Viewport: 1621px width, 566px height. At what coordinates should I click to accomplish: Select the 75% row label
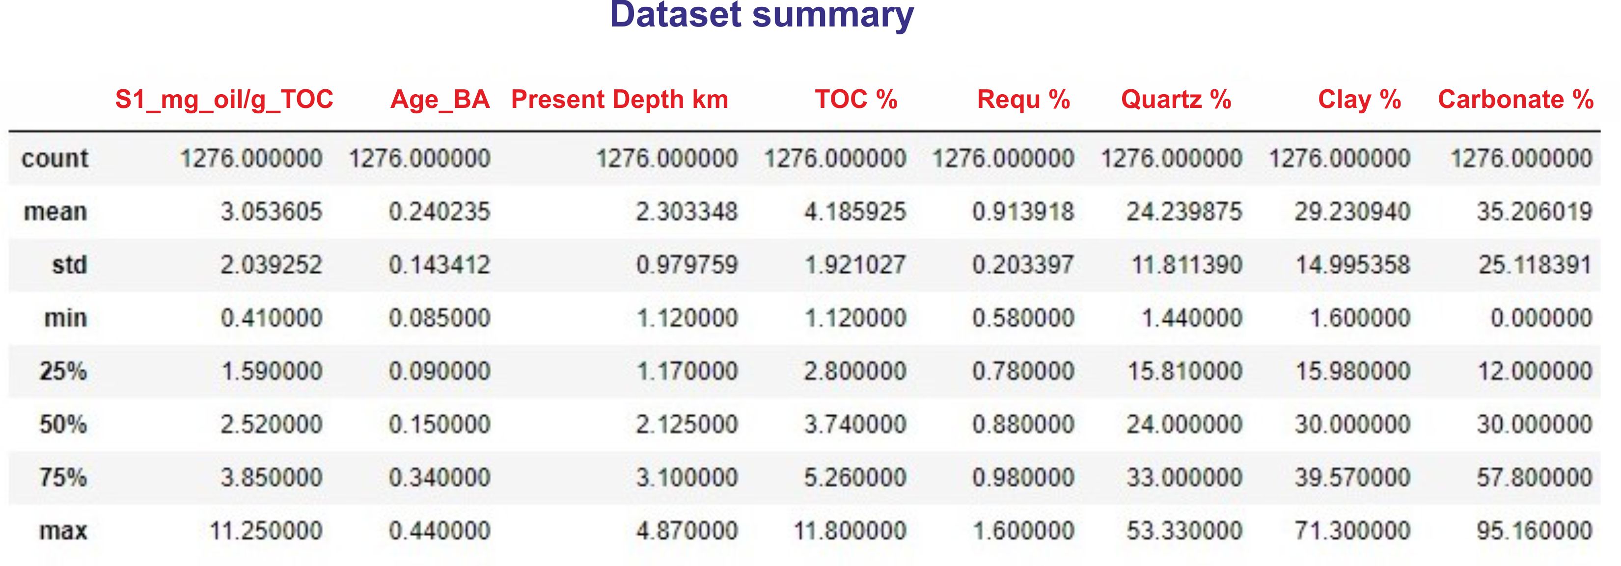point(63,477)
